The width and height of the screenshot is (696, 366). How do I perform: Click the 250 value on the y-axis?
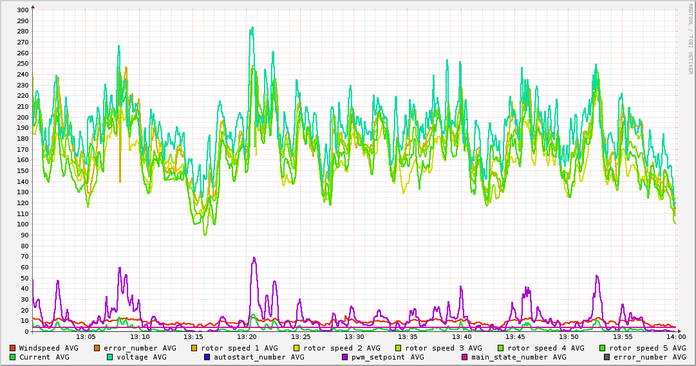pos(23,64)
